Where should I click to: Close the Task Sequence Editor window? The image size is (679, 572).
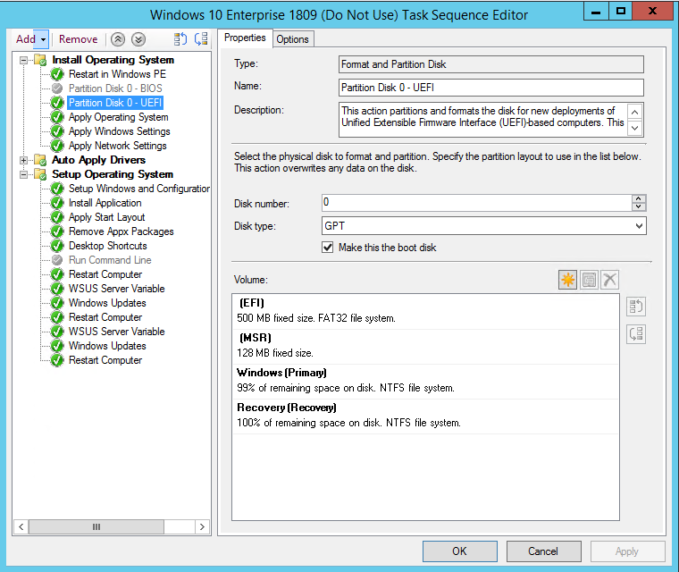(x=652, y=11)
